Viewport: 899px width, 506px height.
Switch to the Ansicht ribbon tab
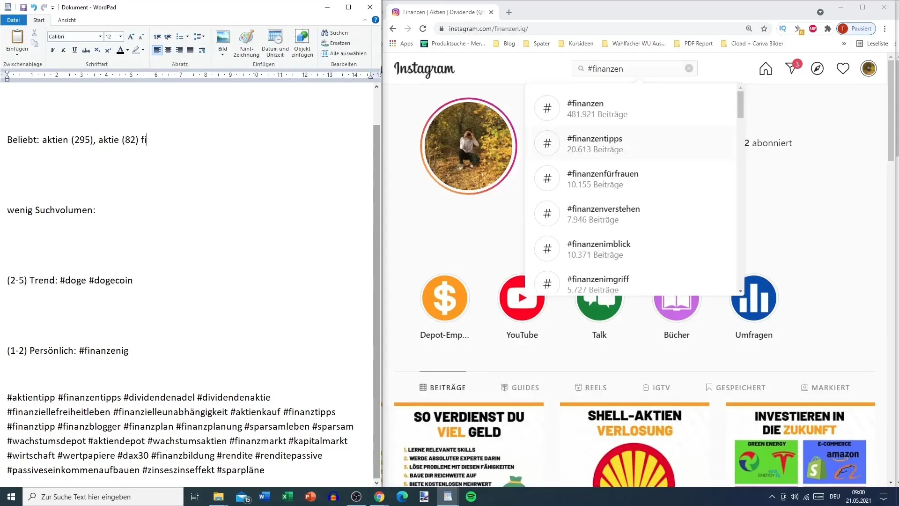tap(67, 20)
